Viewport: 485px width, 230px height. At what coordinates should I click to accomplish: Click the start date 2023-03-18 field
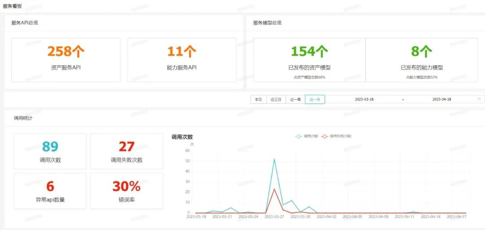(x=364, y=99)
